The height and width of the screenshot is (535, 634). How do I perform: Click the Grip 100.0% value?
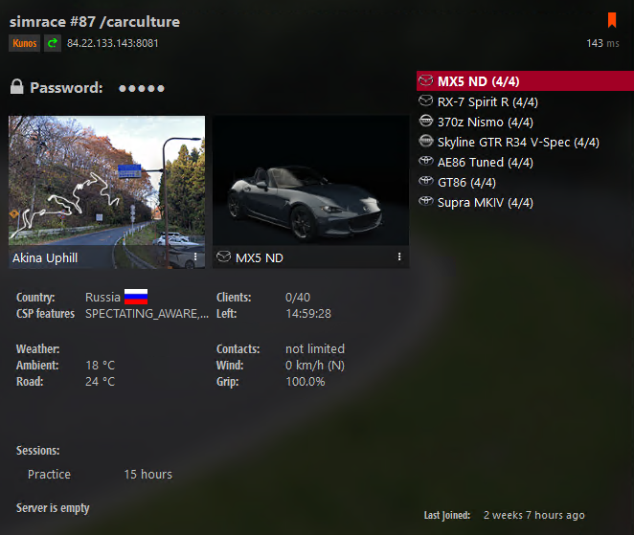(x=305, y=382)
